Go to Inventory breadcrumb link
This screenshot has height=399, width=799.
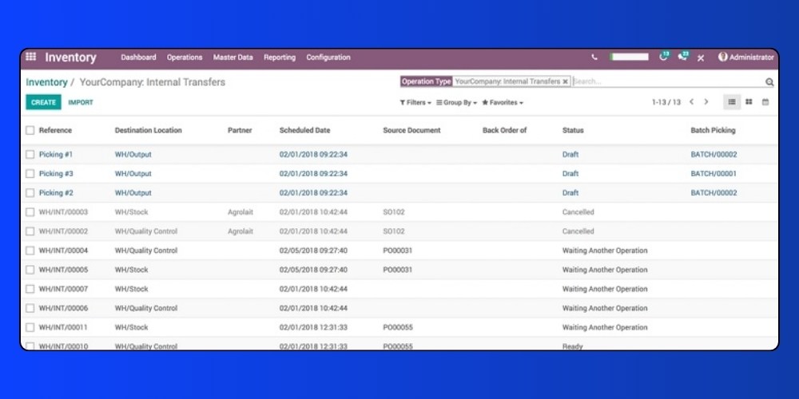click(x=46, y=82)
